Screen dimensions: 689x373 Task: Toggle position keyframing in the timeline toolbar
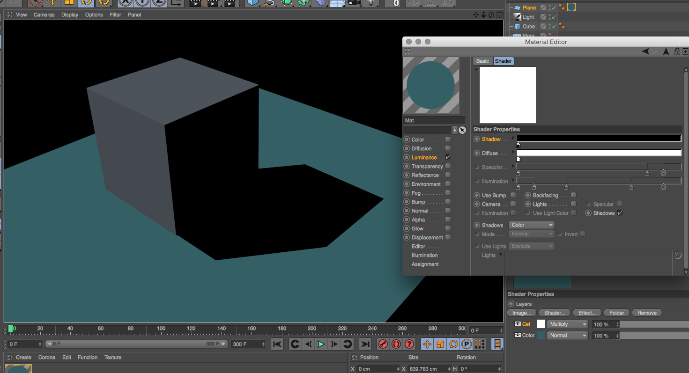click(428, 344)
